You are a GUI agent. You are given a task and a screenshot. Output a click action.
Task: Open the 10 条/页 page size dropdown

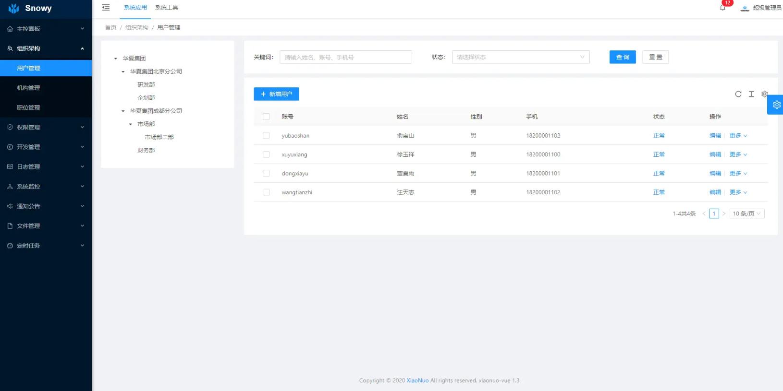click(x=746, y=213)
